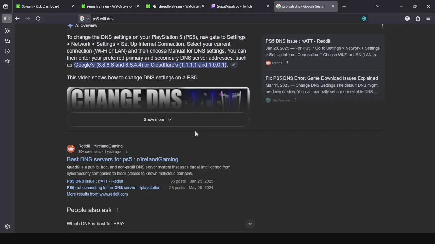This screenshot has height=244, width=435.
Task: Minimize the browser window
Action: pos(401,6)
